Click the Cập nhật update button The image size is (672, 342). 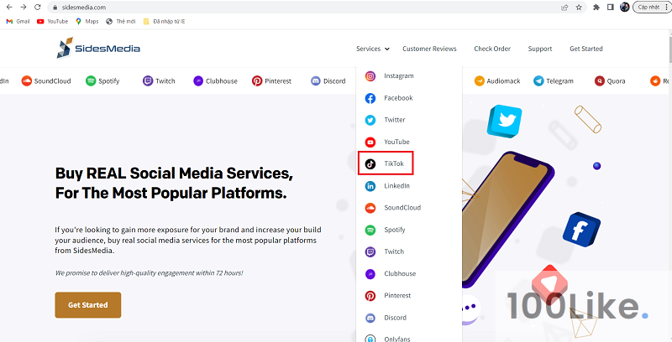click(x=648, y=8)
